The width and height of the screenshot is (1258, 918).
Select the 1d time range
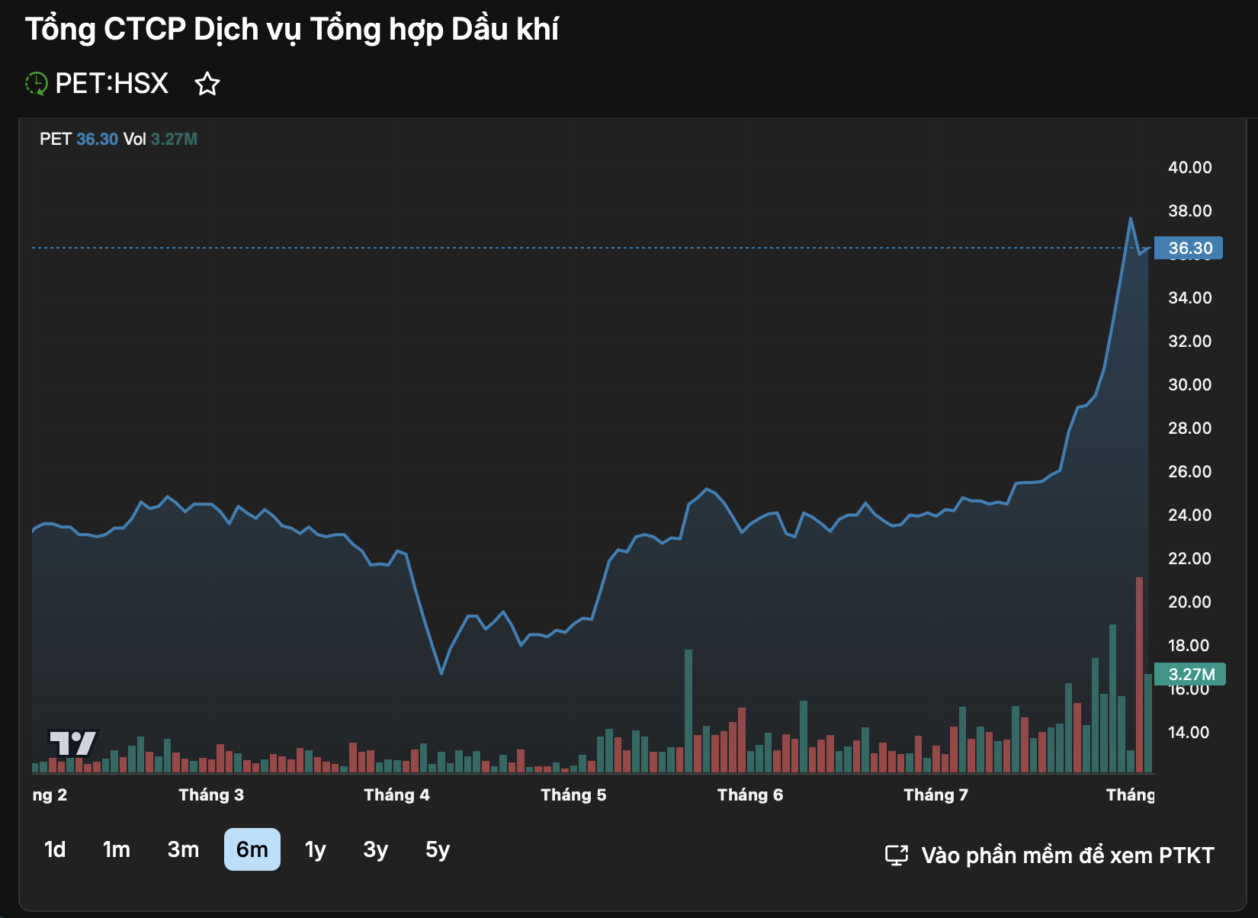pos(55,849)
